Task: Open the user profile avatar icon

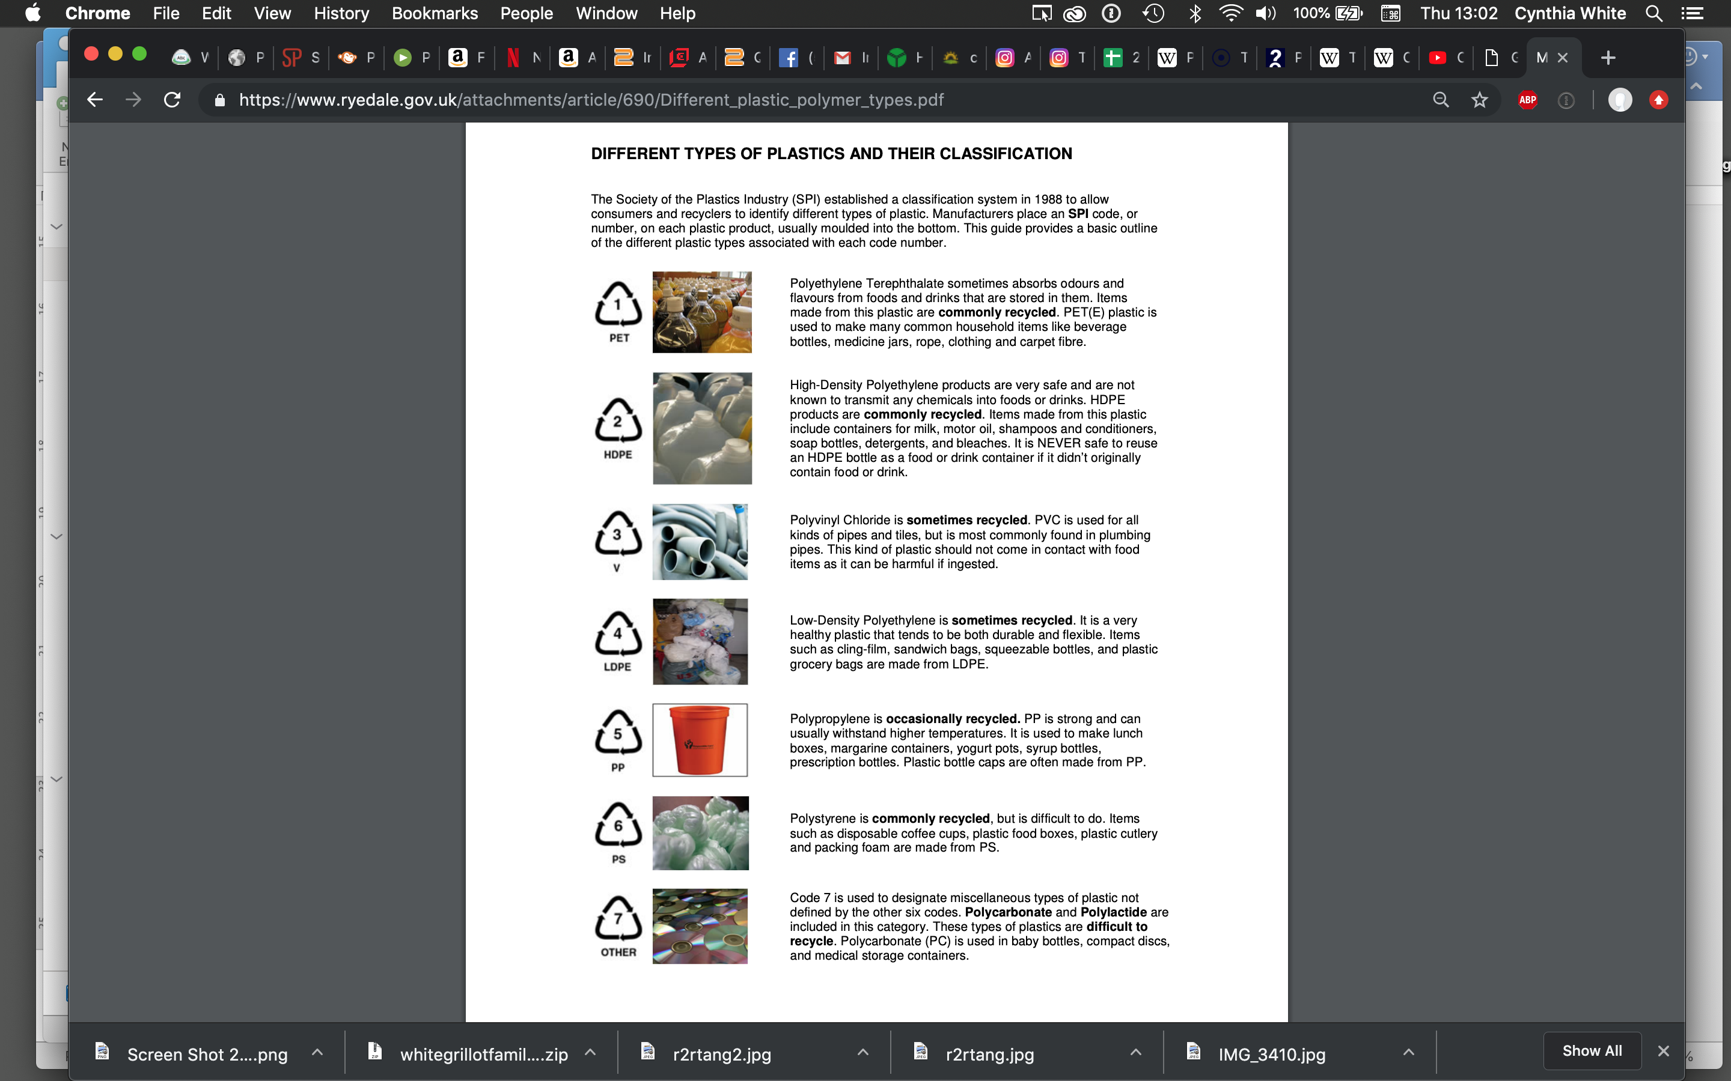Action: click(1619, 100)
